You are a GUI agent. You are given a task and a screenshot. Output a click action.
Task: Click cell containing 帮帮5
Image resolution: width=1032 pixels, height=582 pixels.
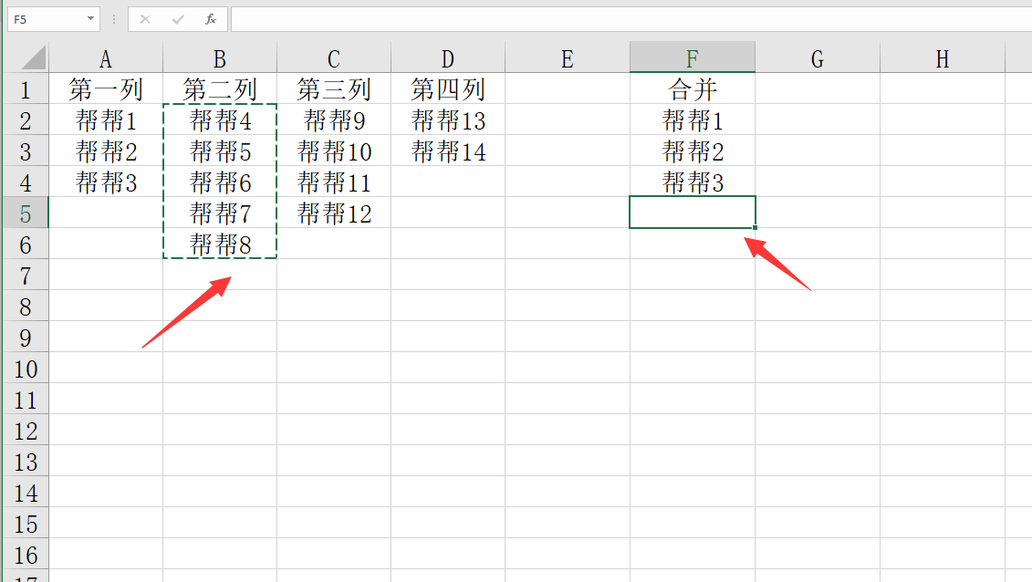220,151
